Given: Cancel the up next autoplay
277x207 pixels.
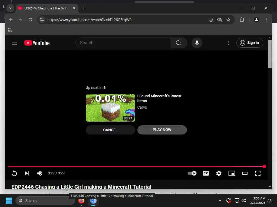Looking at the screenshot, I should (110, 130).
